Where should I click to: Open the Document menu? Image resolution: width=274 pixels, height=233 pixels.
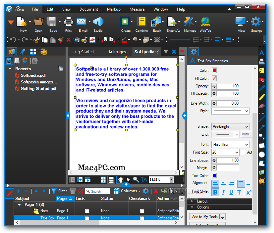click(x=88, y=9)
